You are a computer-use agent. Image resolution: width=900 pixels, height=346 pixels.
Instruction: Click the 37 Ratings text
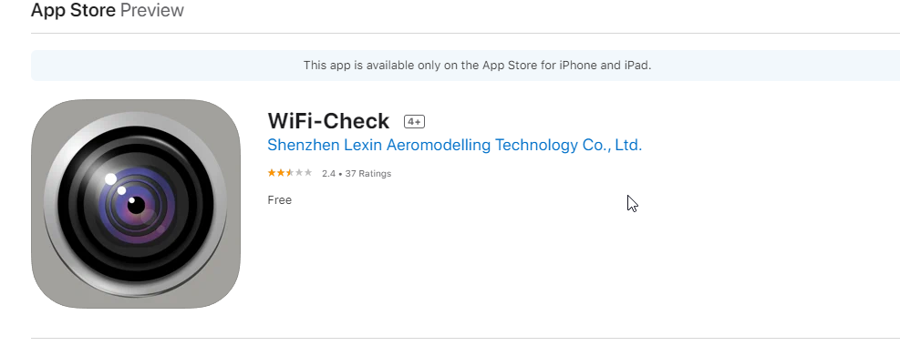[367, 174]
